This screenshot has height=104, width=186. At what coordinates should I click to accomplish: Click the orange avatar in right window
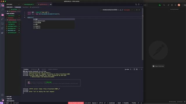pyautogui.click(x=179, y=5)
